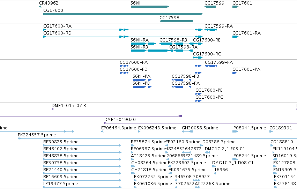The width and height of the screenshot is (297, 189).
Task: Click the CG17598-PA protein label
Action: click(186, 83)
